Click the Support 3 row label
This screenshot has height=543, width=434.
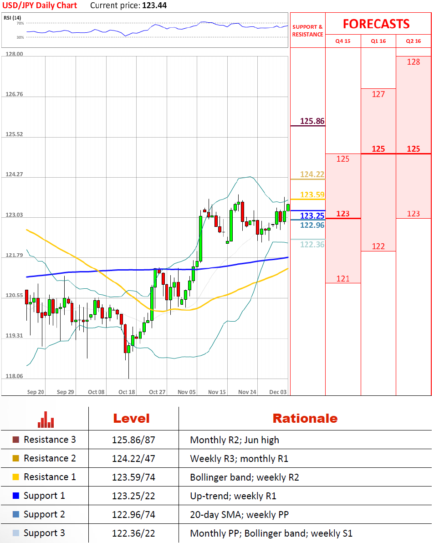click(x=44, y=533)
